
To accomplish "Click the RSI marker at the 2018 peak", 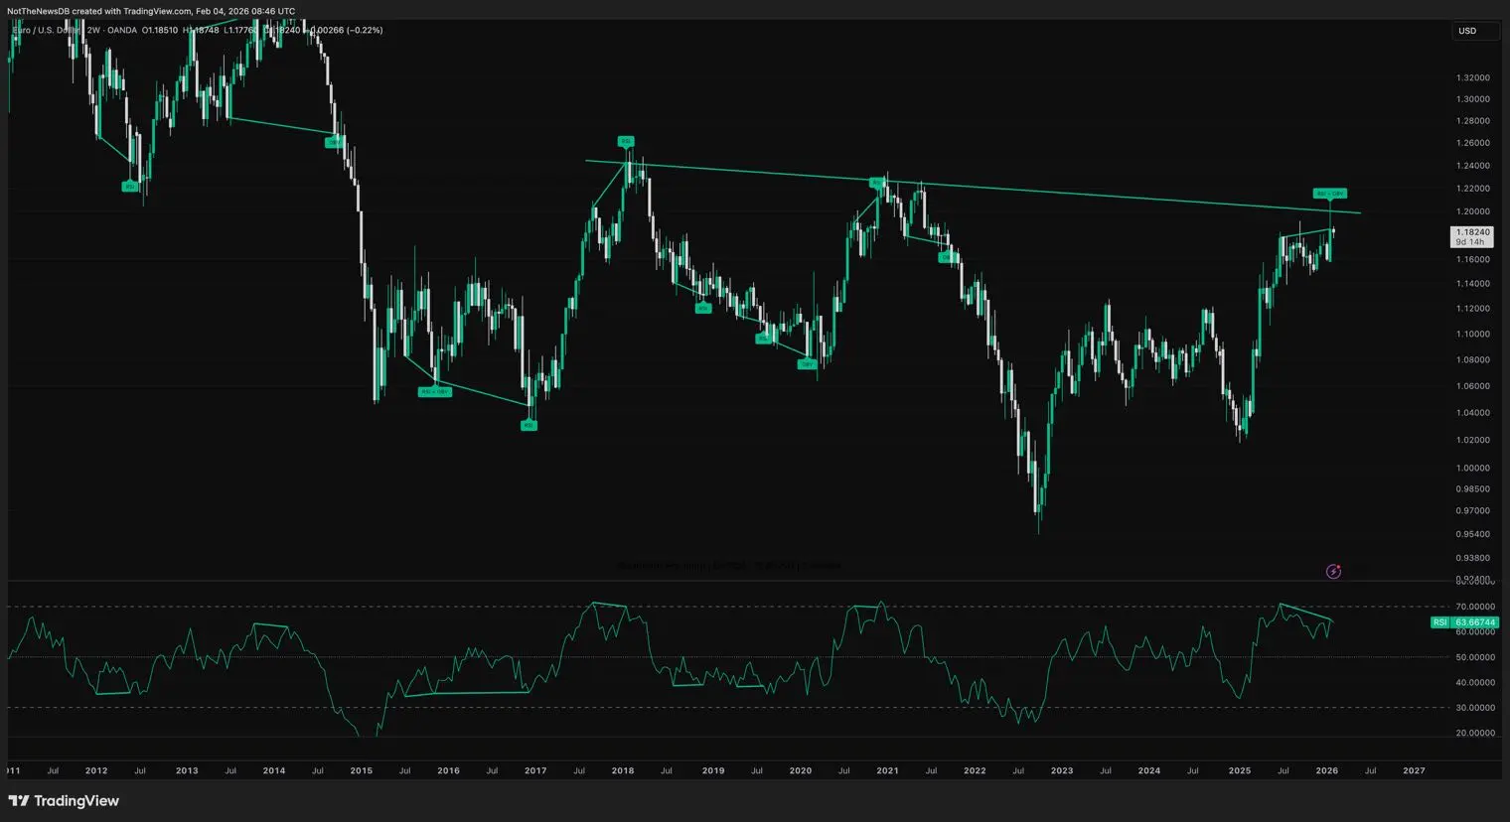I will (625, 142).
